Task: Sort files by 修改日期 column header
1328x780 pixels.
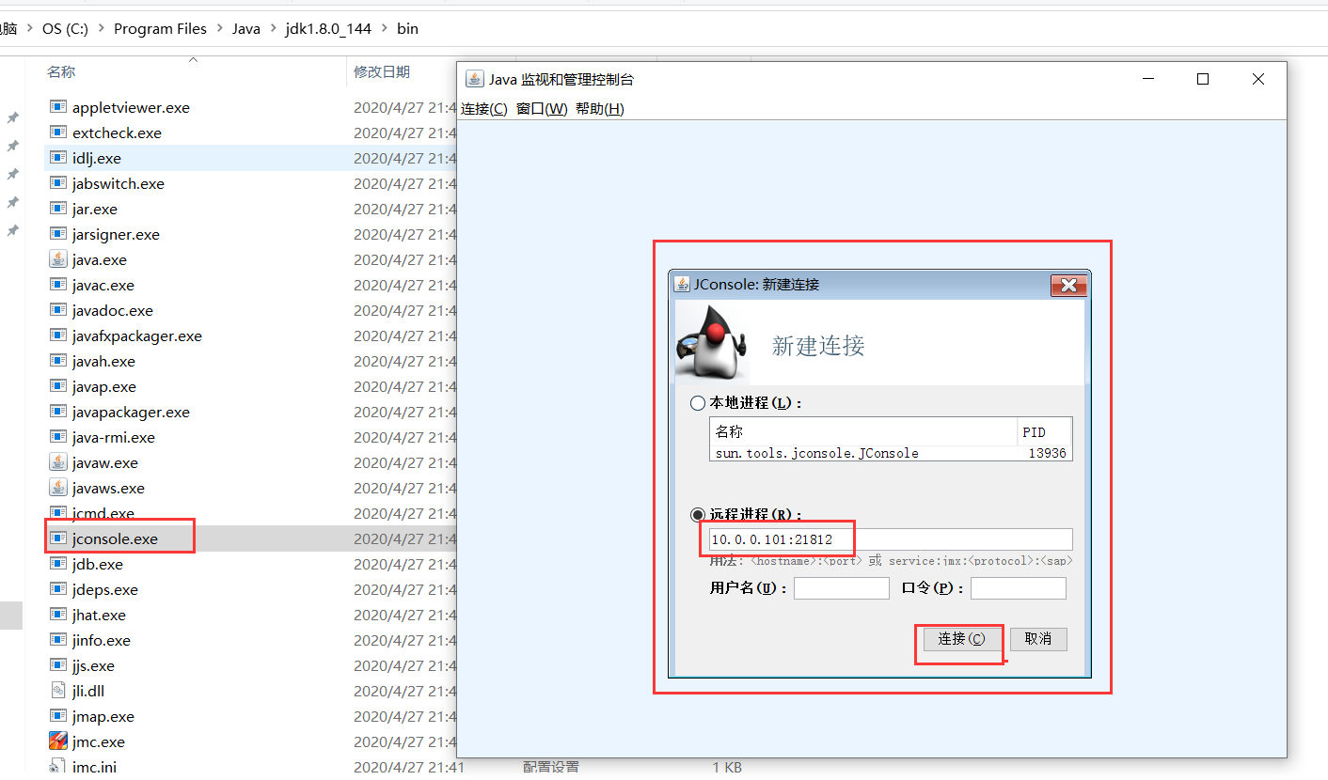Action: (x=382, y=72)
